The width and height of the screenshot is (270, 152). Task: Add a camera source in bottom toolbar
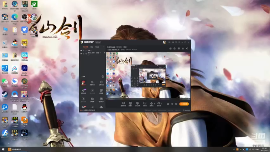coord(130,104)
